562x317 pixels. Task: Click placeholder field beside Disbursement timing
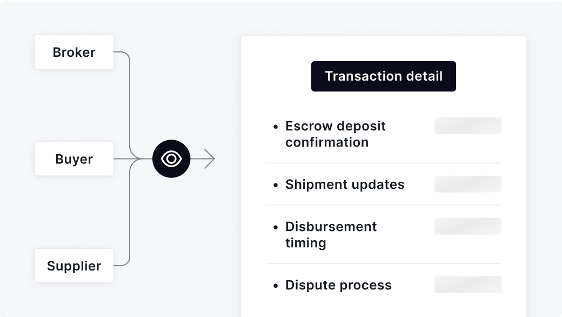[468, 226]
